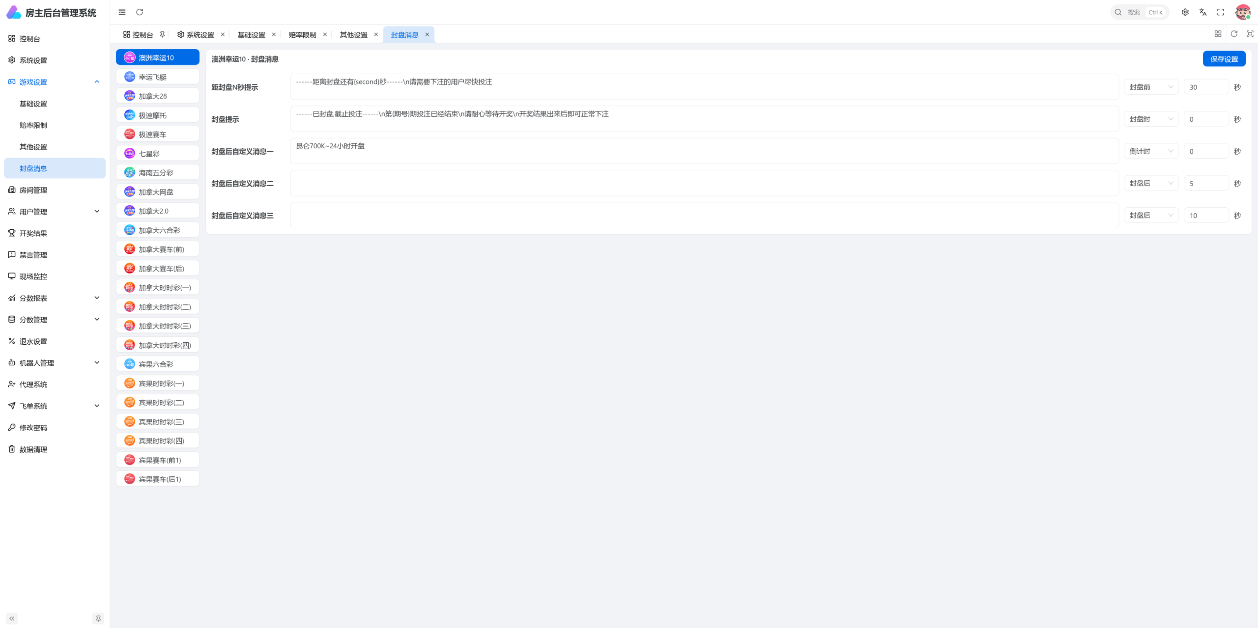Screen dimensions: 1258x628
Task: Click the seconds field showing 30
Action: tap(1206, 87)
